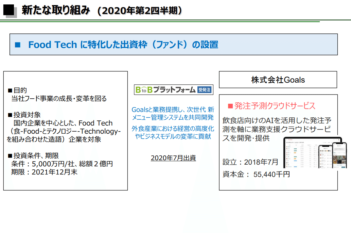This screenshot has width=351, height=233.
Task: Click text やビジネスモデルの変革に貢献
Action: click(x=173, y=136)
